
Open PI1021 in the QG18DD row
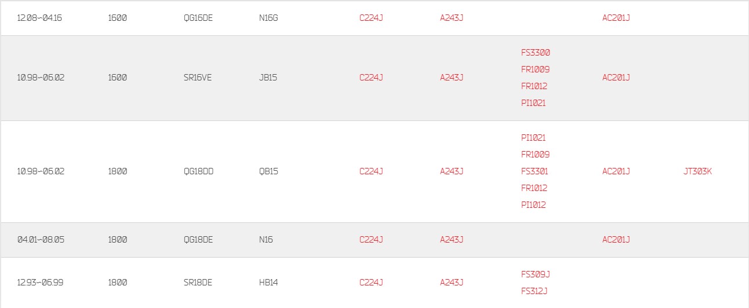(533, 138)
